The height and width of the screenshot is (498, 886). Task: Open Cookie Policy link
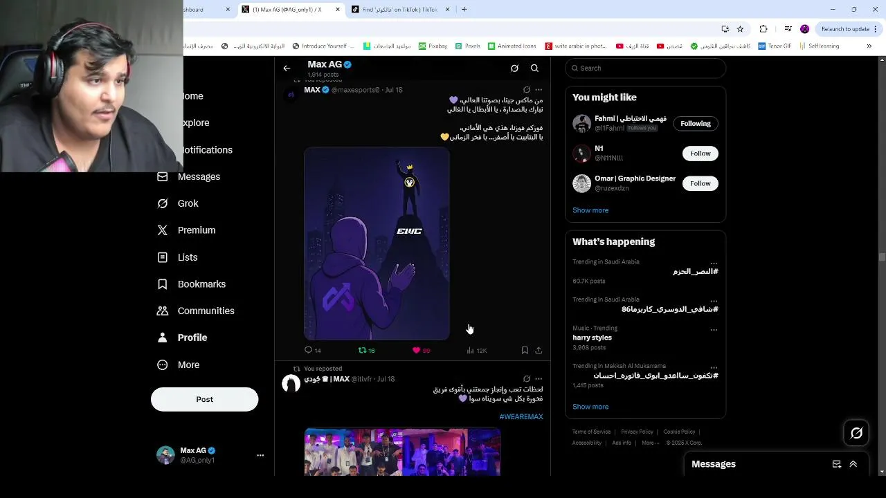pos(679,432)
